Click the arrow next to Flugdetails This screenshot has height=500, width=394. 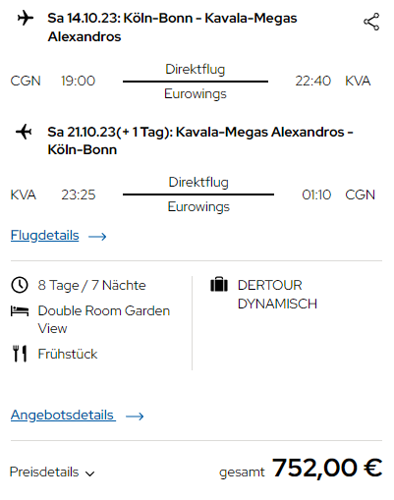[97, 236]
